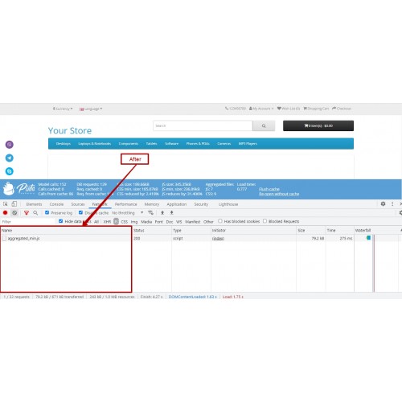Open the My Account dropdown
Viewport: 402px width, 402px height.
[x=261, y=109]
